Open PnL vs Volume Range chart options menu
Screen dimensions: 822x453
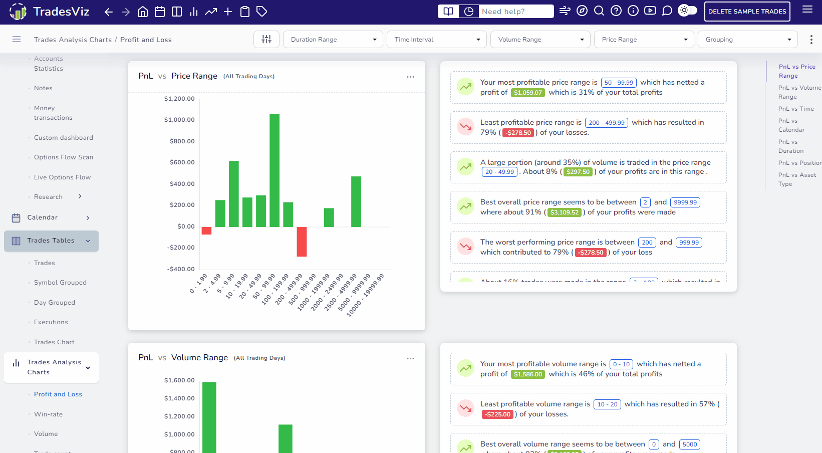tap(411, 358)
